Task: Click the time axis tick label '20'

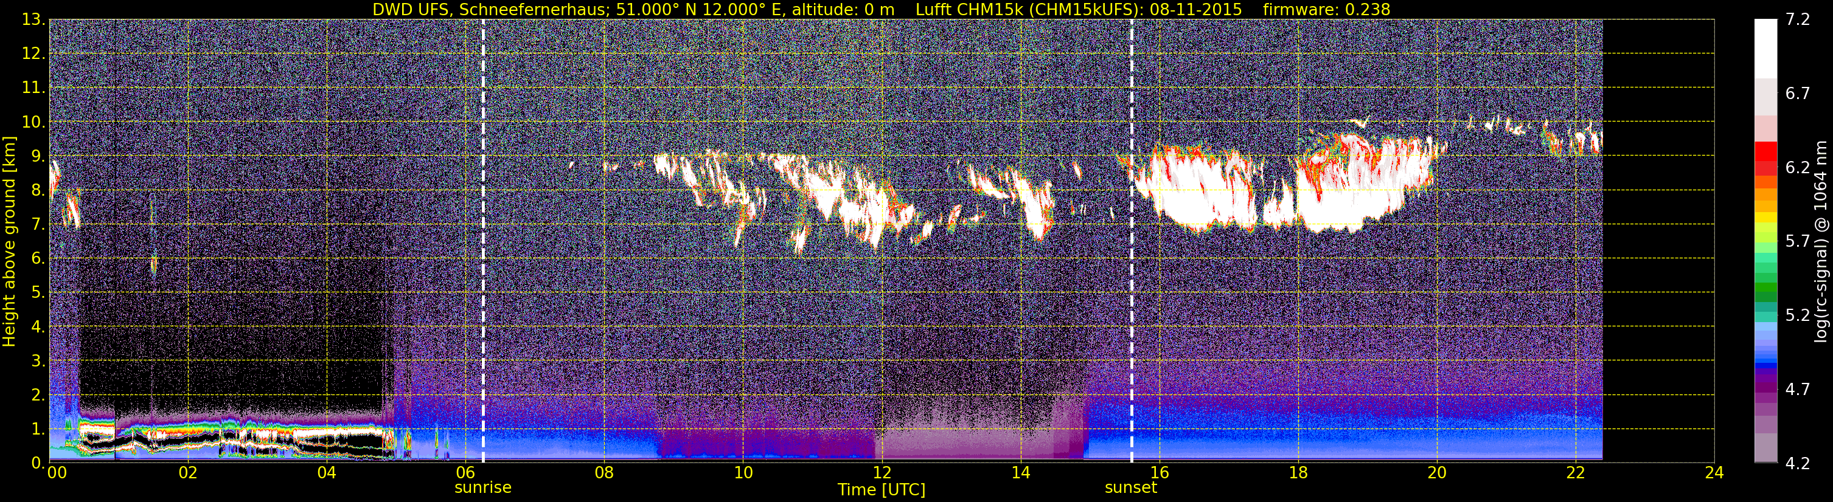Action: tap(1437, 473)
